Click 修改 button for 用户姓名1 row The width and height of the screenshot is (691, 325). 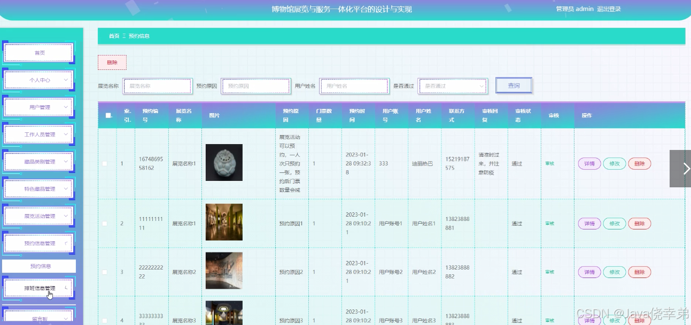(615, 224)
